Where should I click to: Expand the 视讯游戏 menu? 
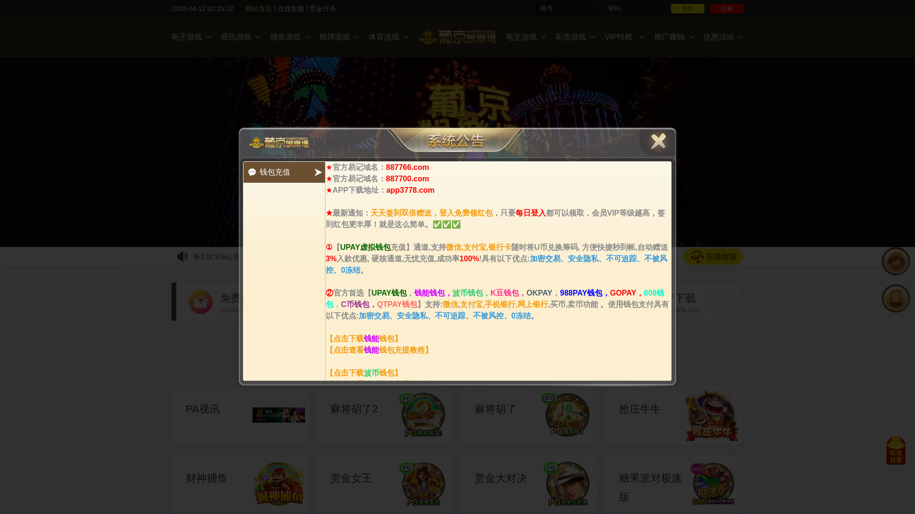pos(241,37)
